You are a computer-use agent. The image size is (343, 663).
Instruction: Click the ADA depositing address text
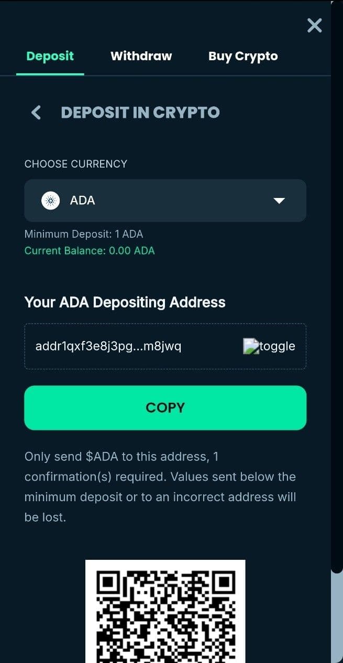pos(108,346)
